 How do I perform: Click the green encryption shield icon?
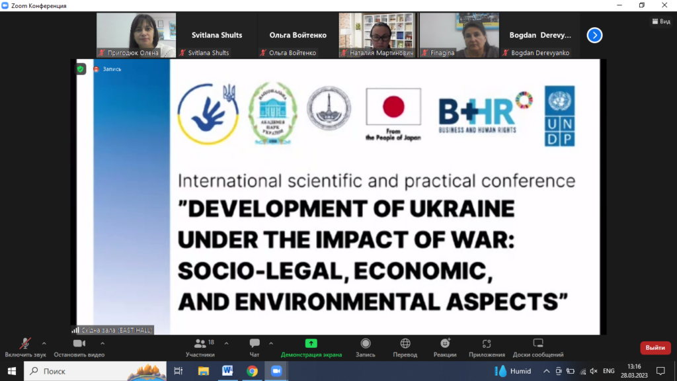[81, 69]
